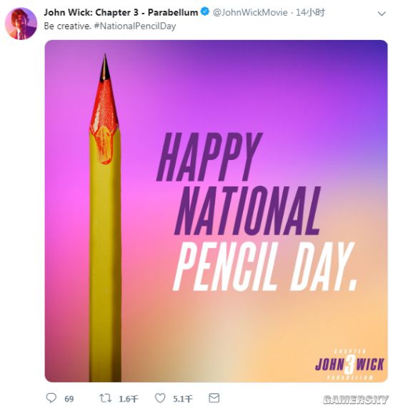
Task: Click the @JohnWickMovie handle
Action: point(250,12)
